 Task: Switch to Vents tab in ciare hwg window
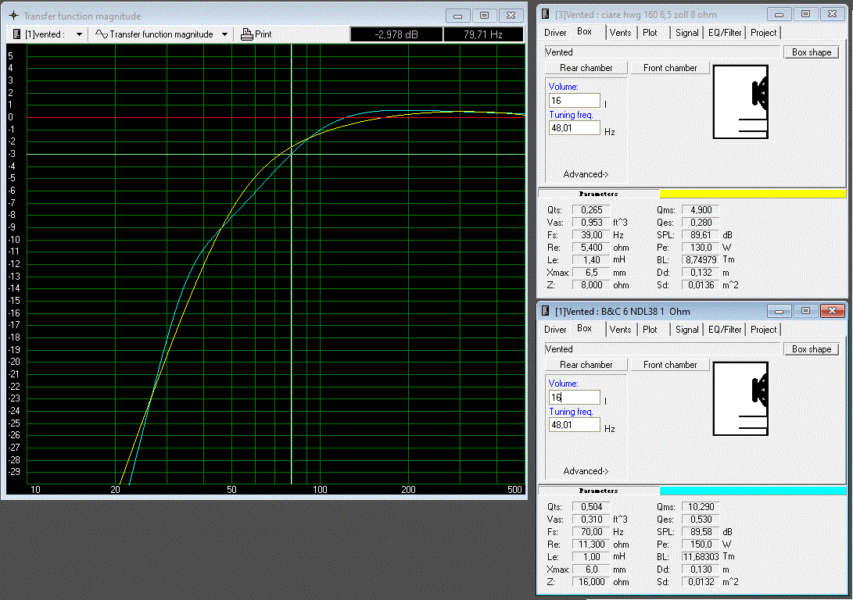point(620,33)
